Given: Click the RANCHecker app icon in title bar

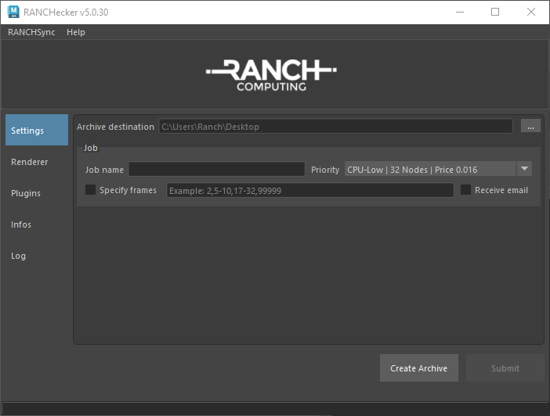Looking at the screenshot, I should (13, 12).
